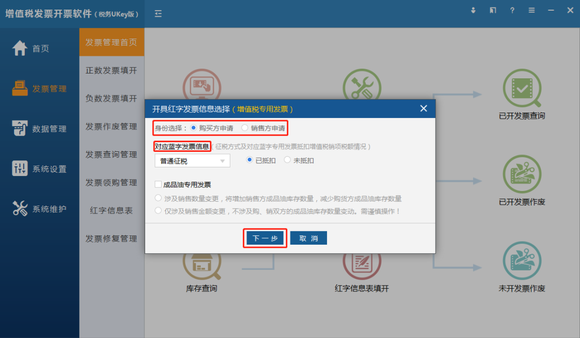The image size is (580, 338).
Task: Click the help question mark icon
Action: [x=512, y=10]
